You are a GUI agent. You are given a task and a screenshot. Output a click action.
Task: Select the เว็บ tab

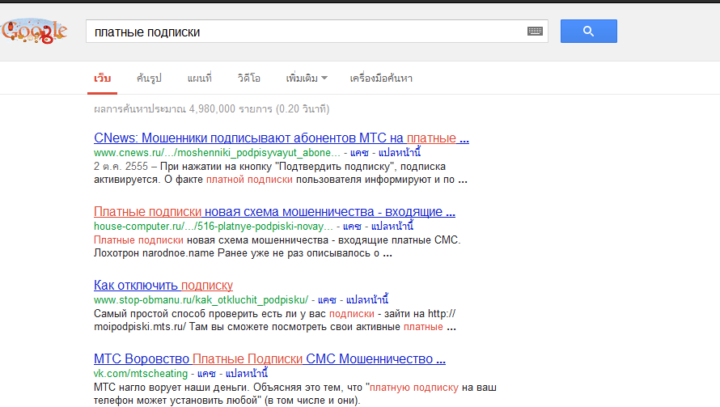pos(103,78)
